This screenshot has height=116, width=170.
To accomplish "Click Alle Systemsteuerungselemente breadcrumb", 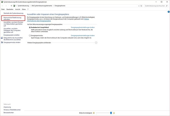I will 42,6.
